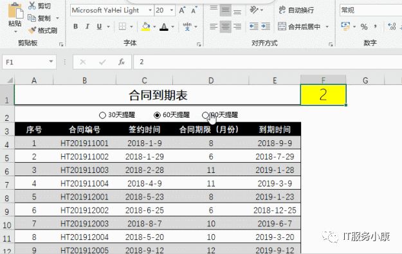Toggle Italic formatting
Screen dimensions: 402x254
(x=87, y=26)
